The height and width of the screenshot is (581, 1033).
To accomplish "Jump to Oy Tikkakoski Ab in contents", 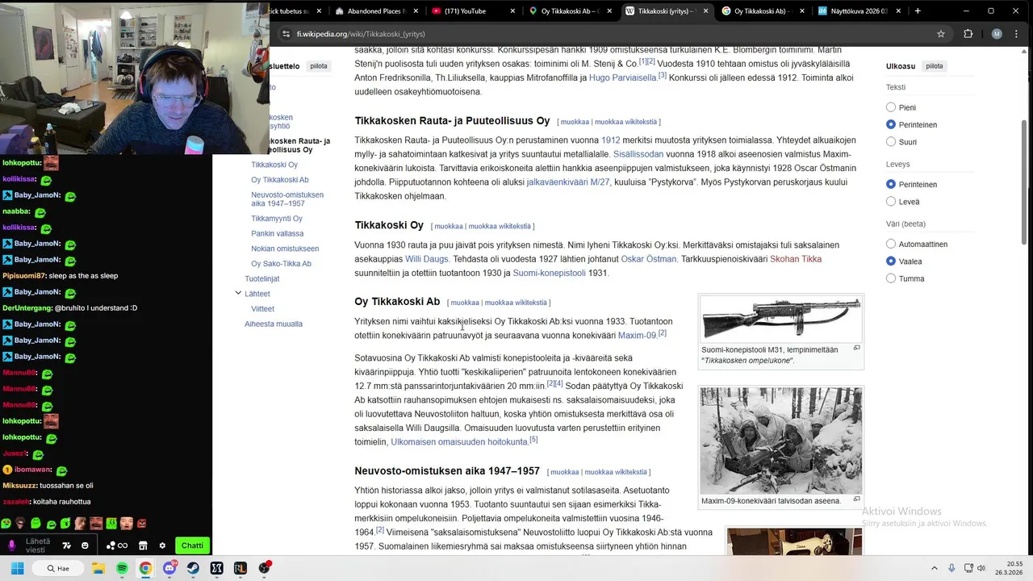I will tap(280, 180).
